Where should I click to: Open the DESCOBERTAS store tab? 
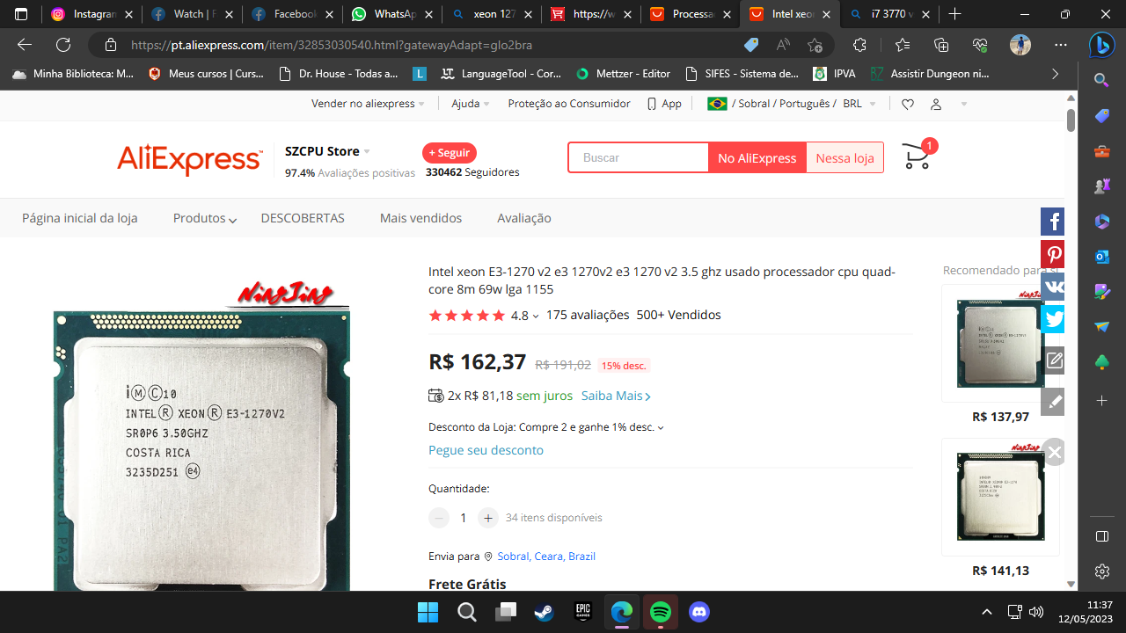coord(303,218)
